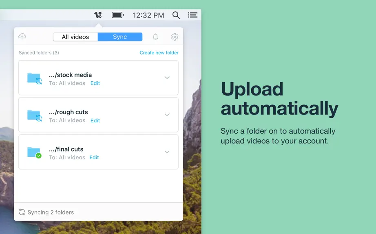Expand the rough cuts folder chevron
This screenshot has height=234, width=376.
tap(167, 115)
